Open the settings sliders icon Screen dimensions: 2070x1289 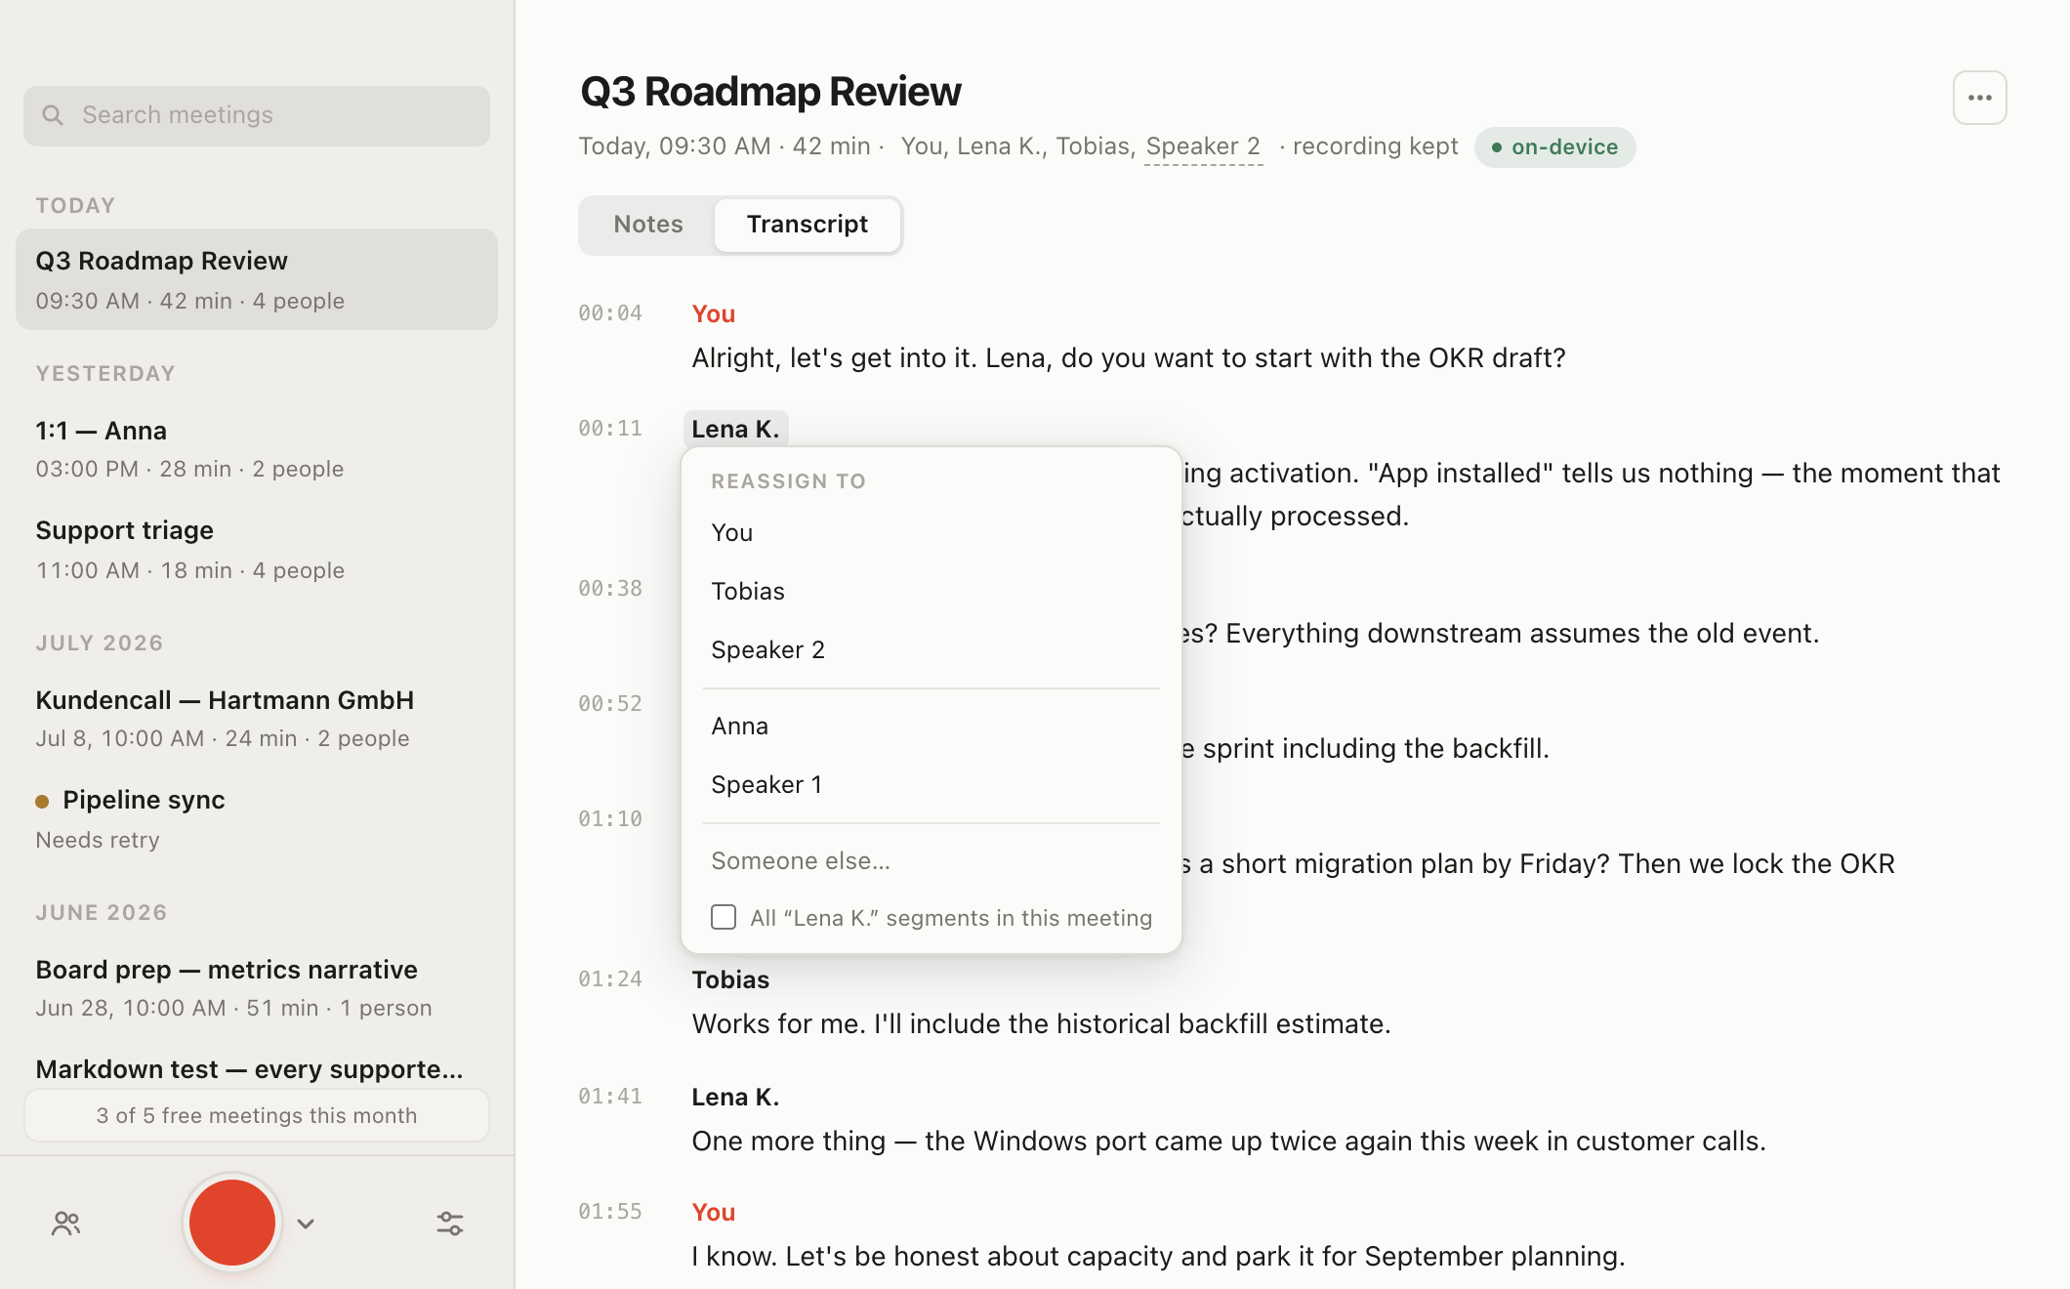tap(450, 1224)
